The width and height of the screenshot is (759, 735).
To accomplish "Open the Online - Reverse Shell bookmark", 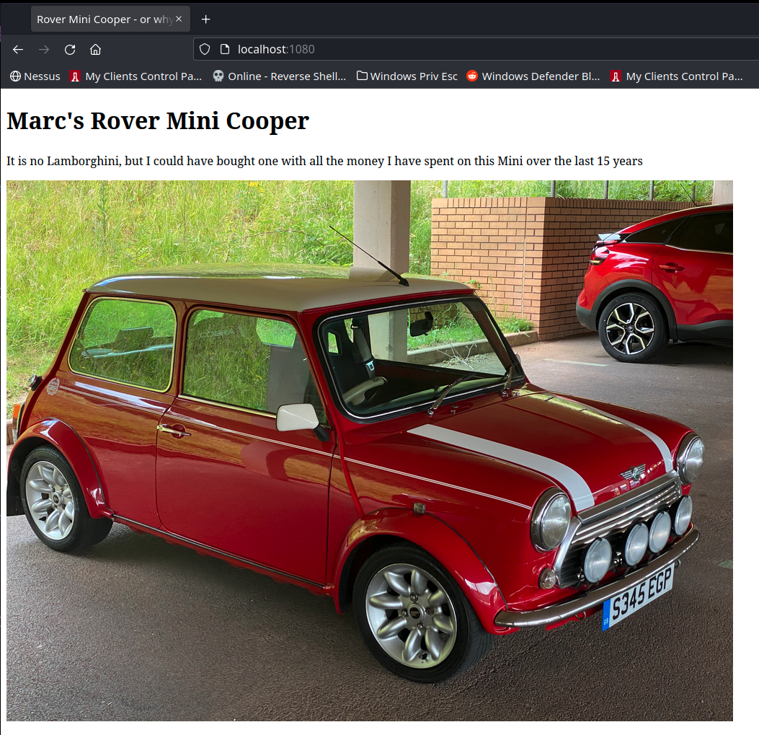I will (x=280, y=76).
